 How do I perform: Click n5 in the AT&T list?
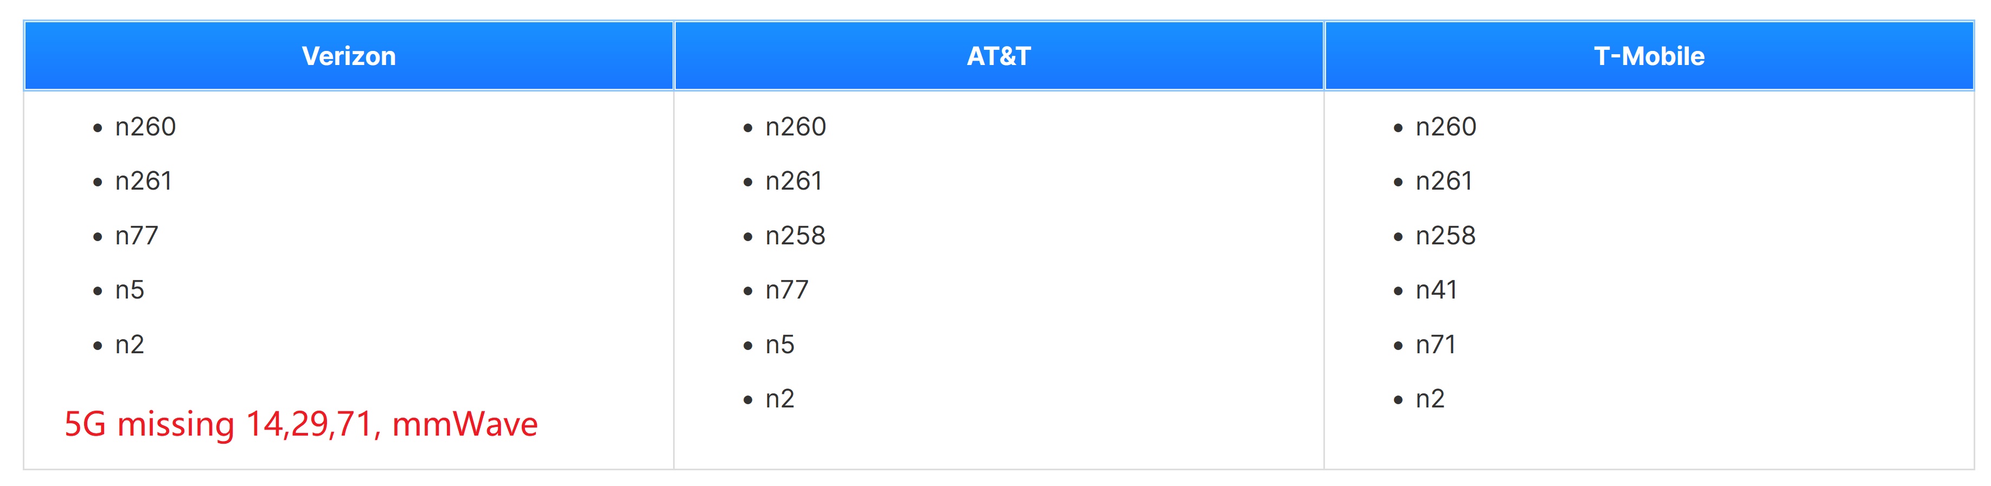point(780,345)
